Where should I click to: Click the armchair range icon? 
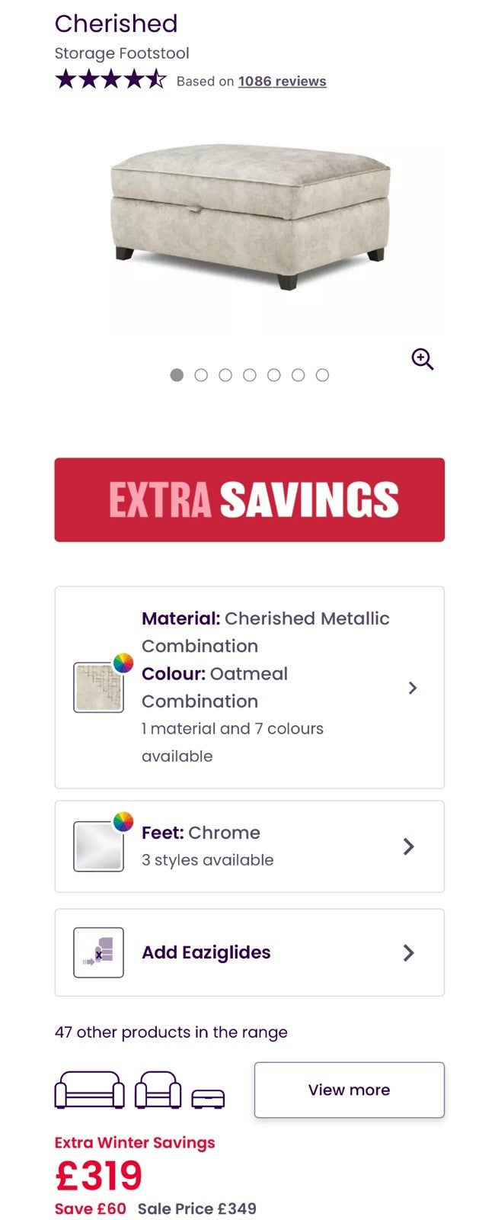point(158,1090)
